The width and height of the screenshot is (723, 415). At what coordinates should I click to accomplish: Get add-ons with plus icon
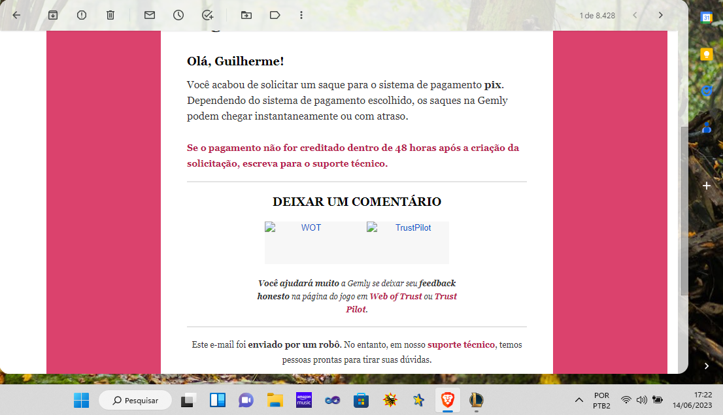click(x=707, y=186)
